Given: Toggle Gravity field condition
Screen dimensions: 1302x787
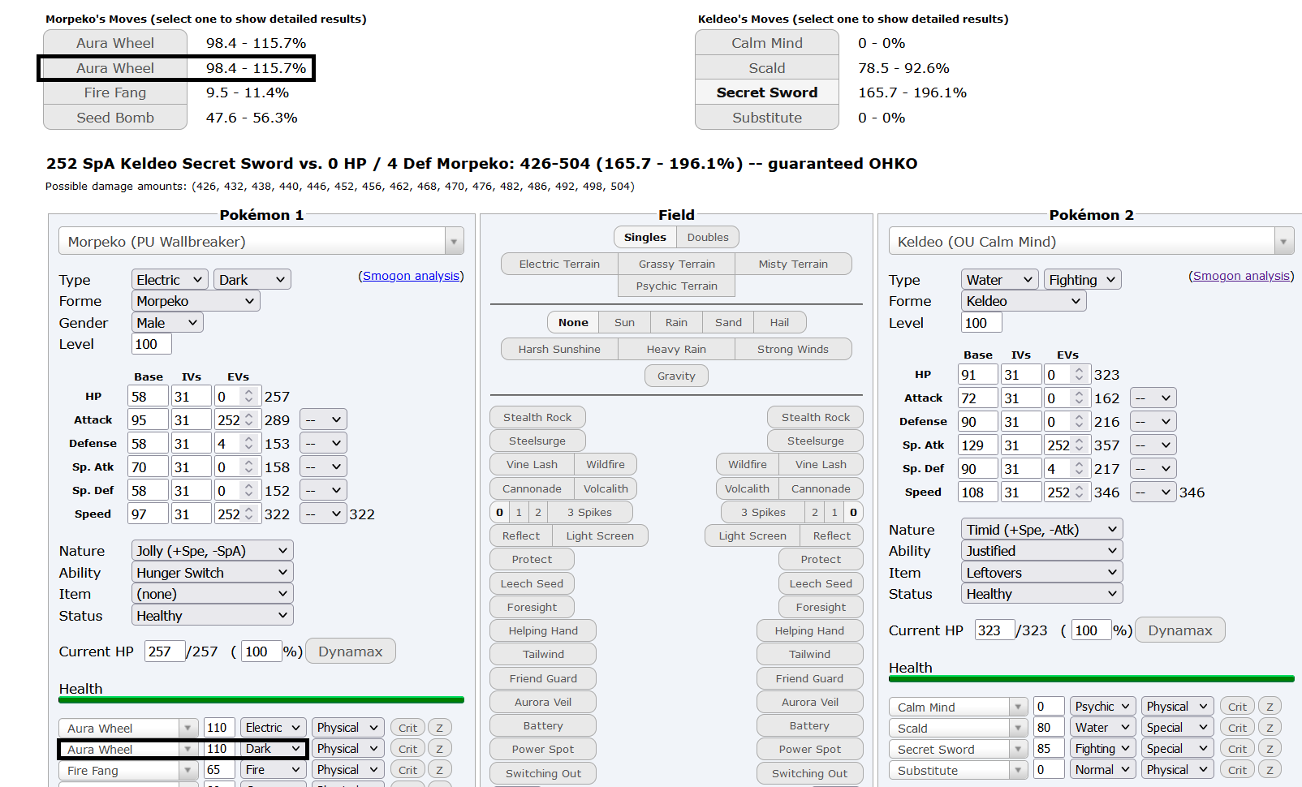Looking at the screenshot, I should pyautogui.click(x=676, y=376).
